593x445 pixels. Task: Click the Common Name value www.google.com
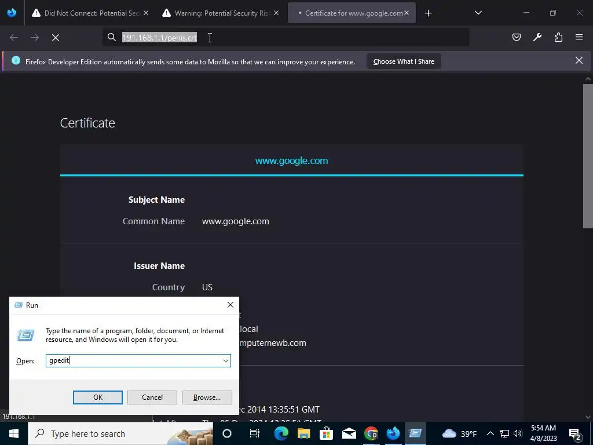235,221
